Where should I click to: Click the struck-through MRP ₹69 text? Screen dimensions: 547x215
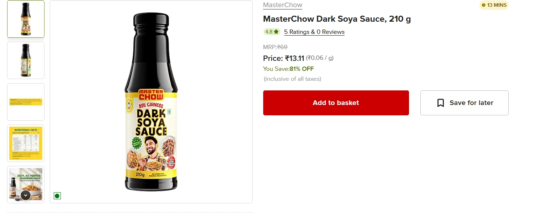275,47
